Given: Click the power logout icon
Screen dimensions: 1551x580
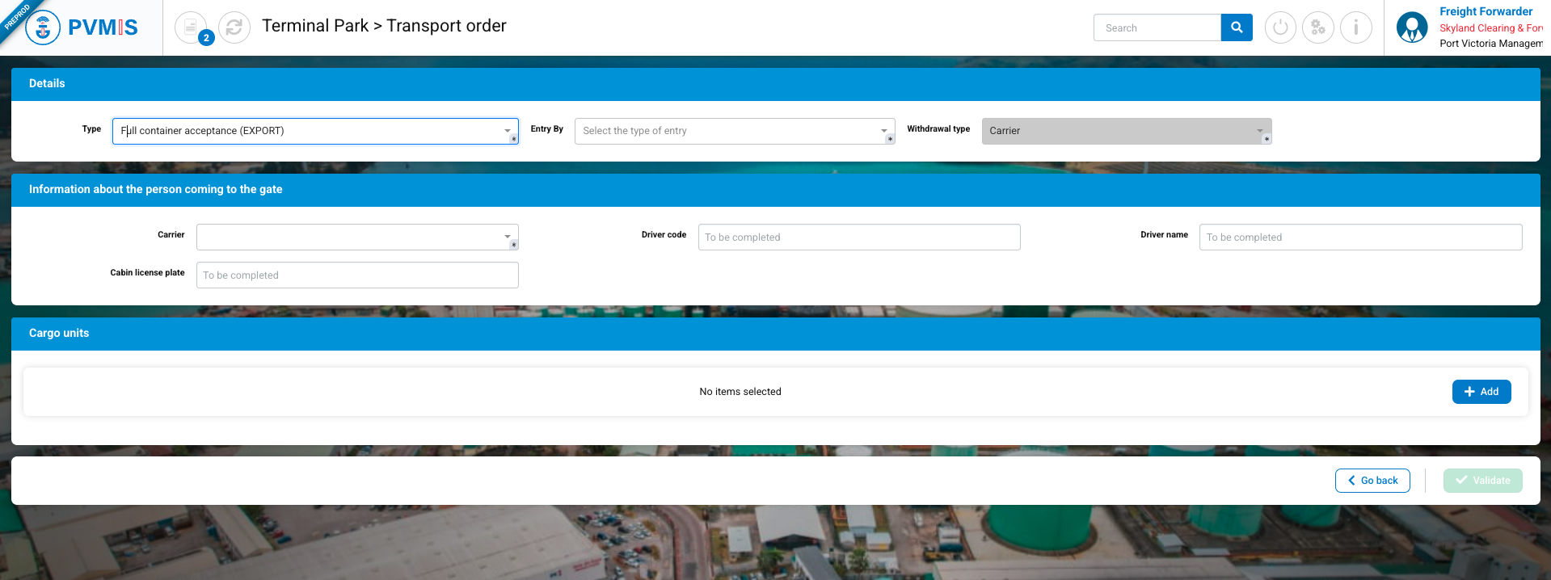Looking at the screenshot, I should [1280, 27].
